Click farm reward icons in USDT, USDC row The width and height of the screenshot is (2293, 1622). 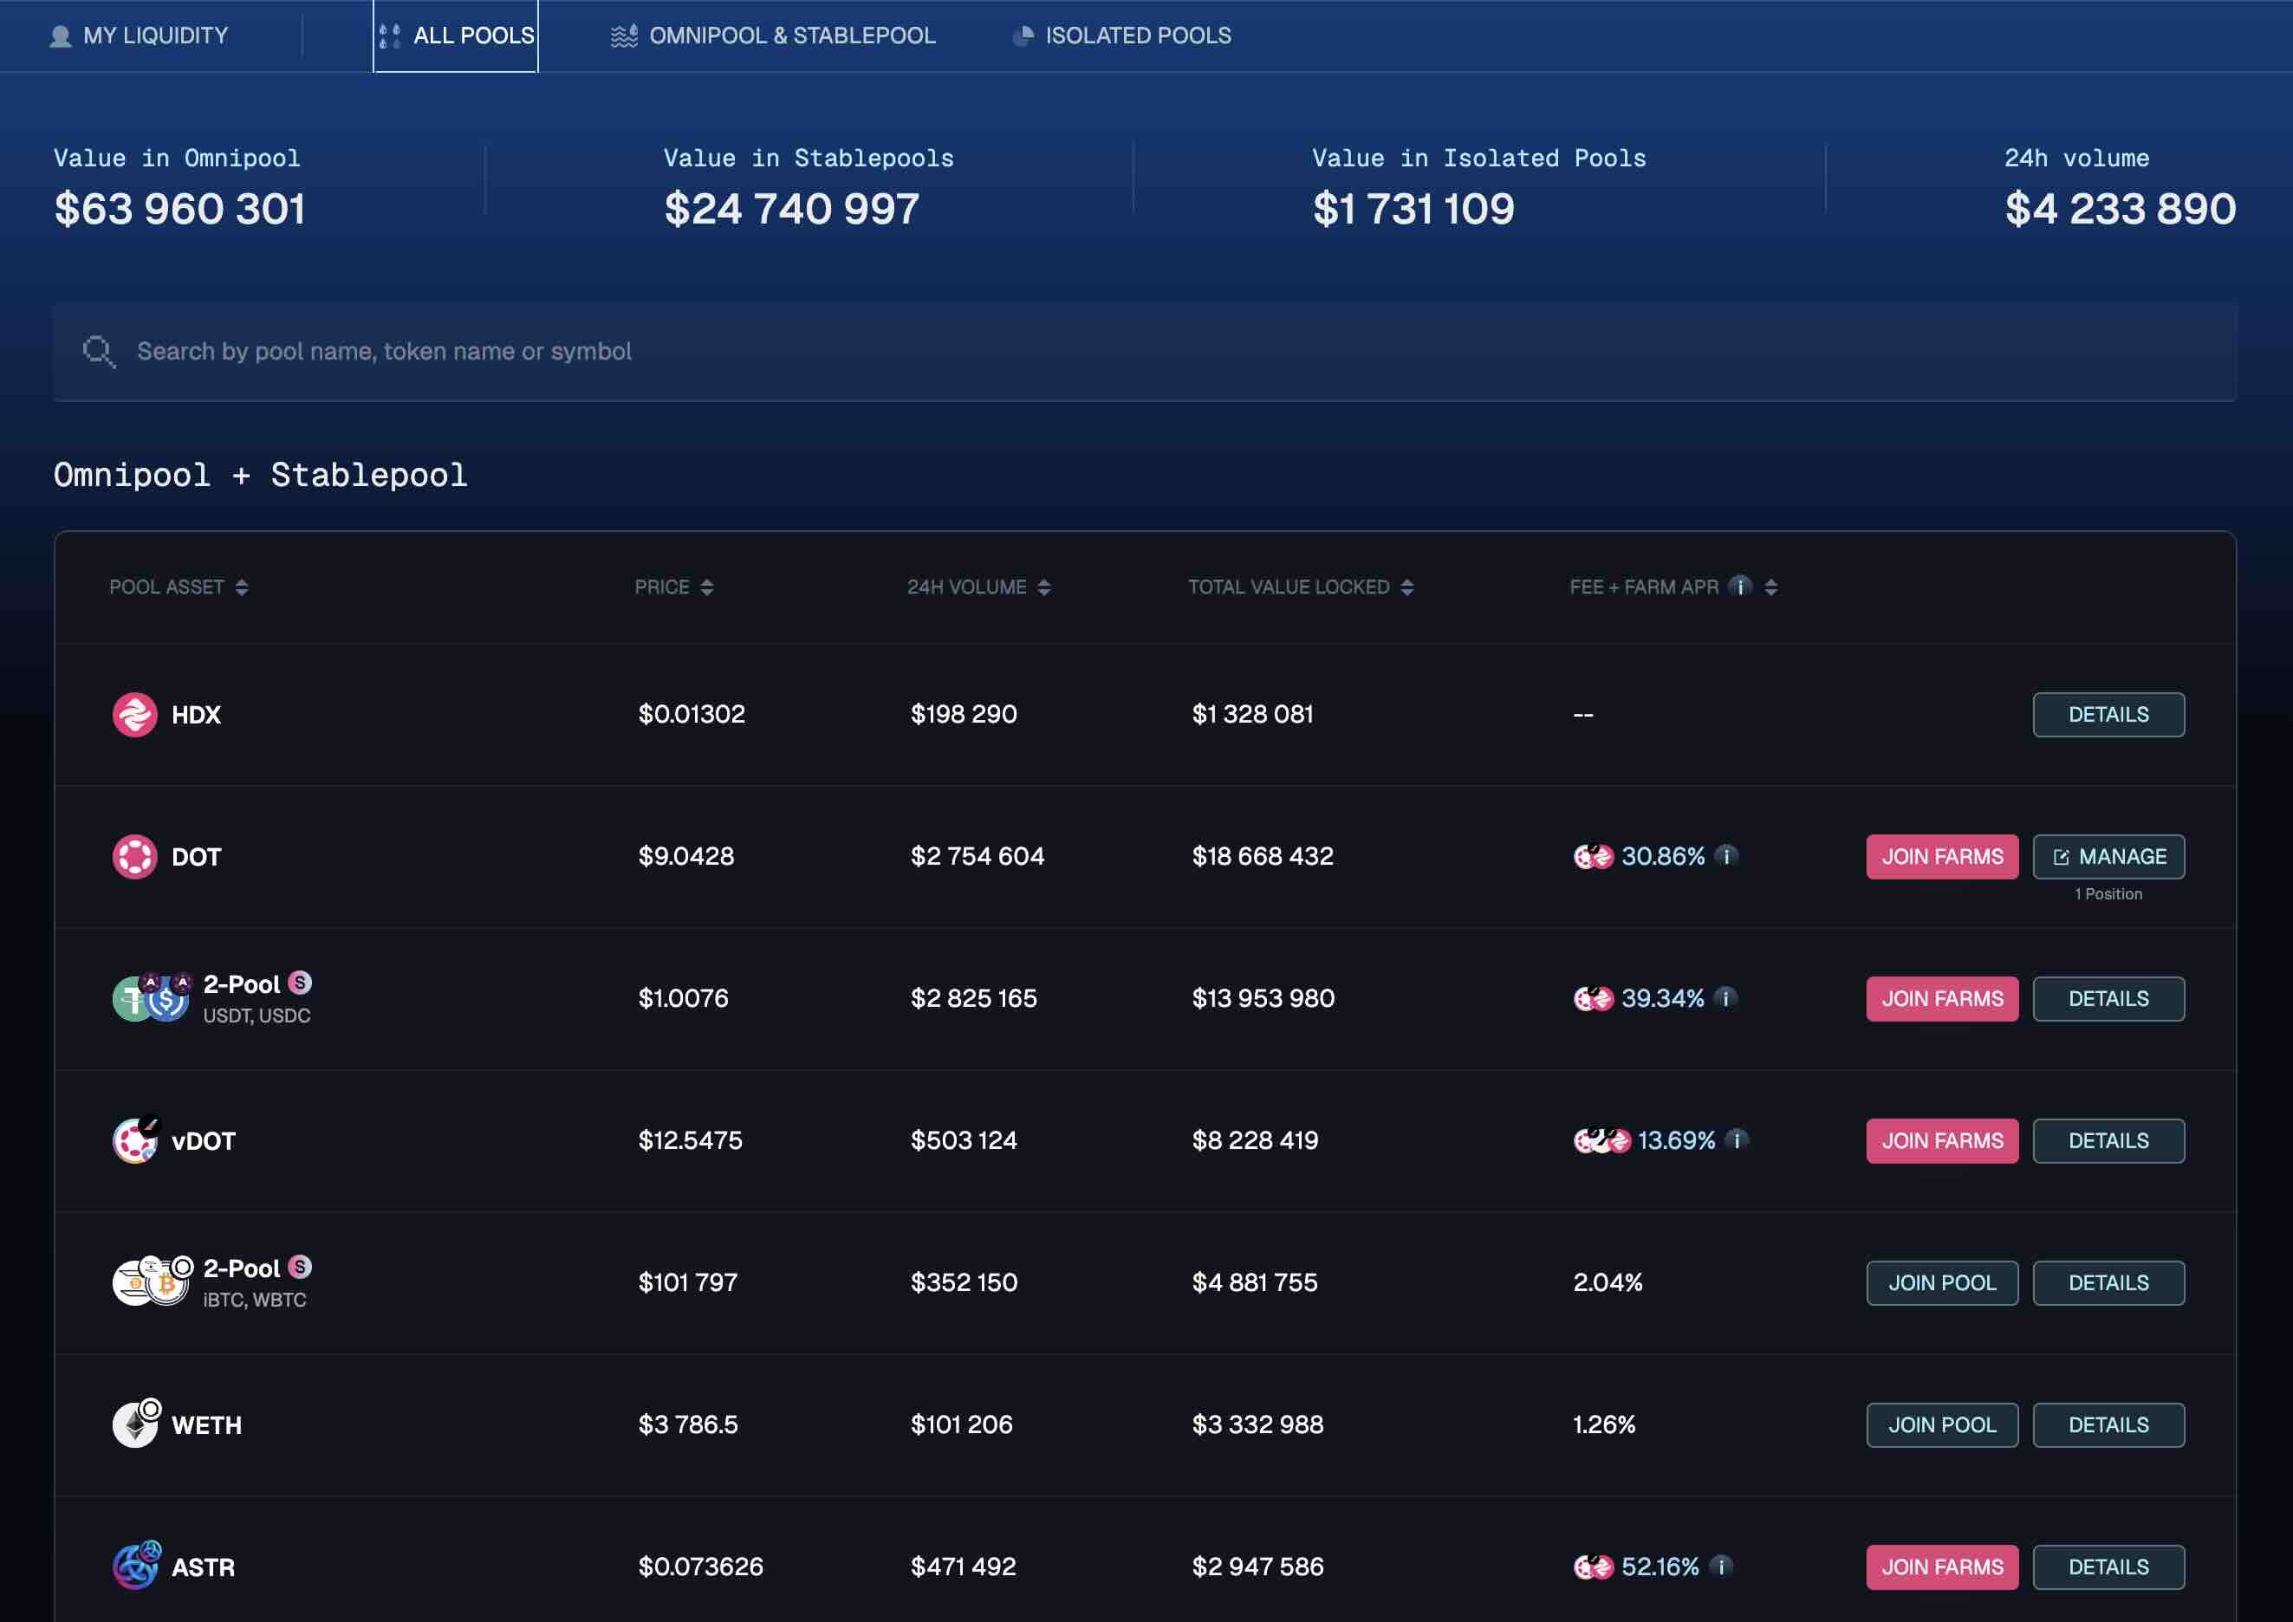[x=1593, y=999]
